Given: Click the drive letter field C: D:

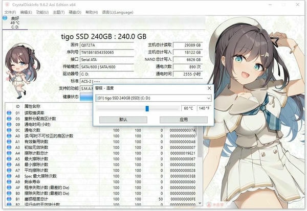Looking at the screenshot, I should 107,74.
